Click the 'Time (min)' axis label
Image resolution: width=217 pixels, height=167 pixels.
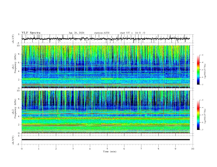click(x=110, y=151)
